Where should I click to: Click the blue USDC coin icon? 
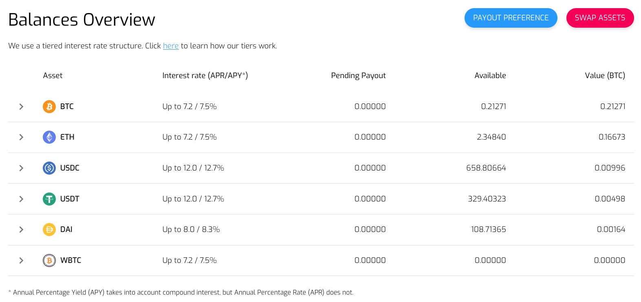click(49, 168)
